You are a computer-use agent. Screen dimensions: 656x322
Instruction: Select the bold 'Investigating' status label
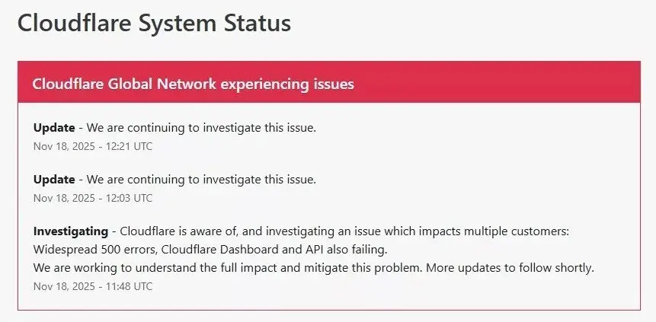click(72, 230)
